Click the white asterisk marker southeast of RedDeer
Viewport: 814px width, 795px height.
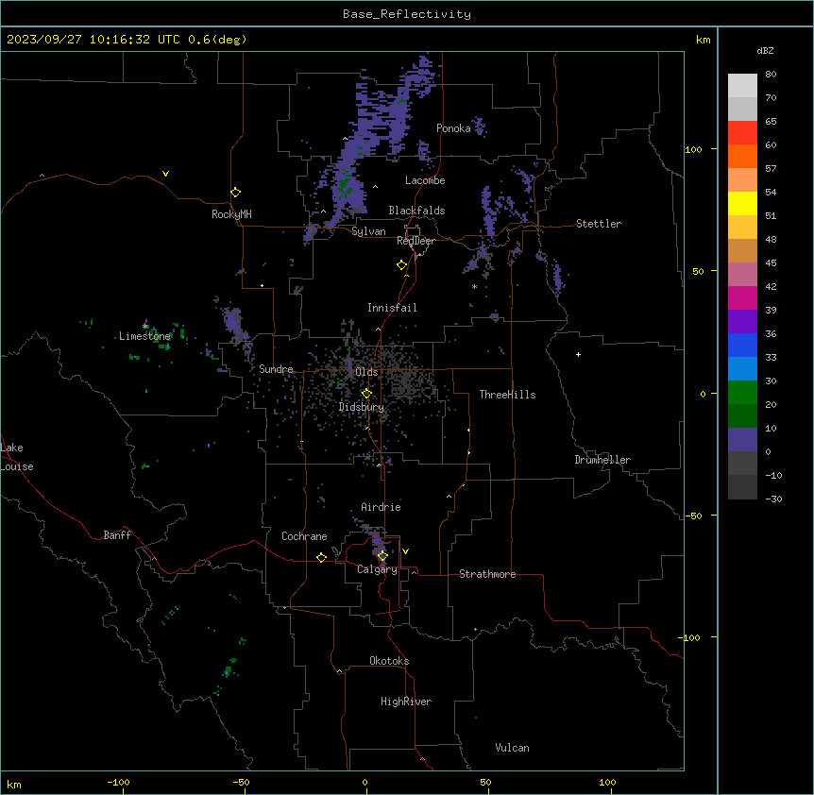coord(474,286)
